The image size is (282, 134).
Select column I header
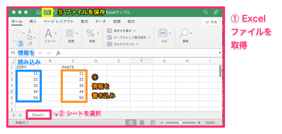click(210, 61)
